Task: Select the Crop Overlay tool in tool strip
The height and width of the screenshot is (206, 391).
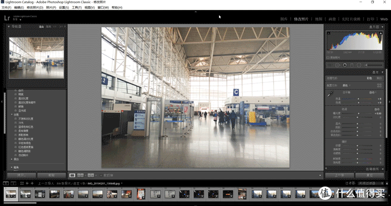Action: [330, 65]
